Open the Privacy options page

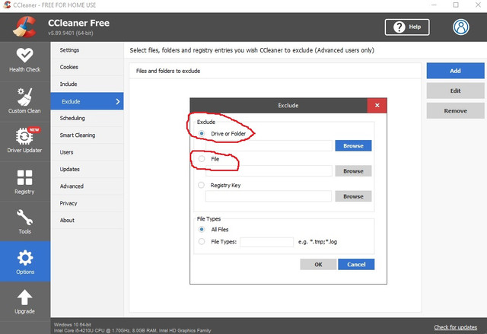87,203
